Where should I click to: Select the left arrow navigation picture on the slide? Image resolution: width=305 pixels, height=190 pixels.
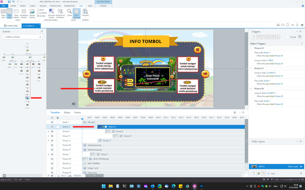click(x=87, y=74)
